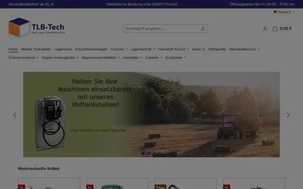The height and width of the screenshot is (189, 303).
Task: Click 'Telefonische Beratung unter 036071 924340'
Action: pyautogui.click(x=142, y=4)
